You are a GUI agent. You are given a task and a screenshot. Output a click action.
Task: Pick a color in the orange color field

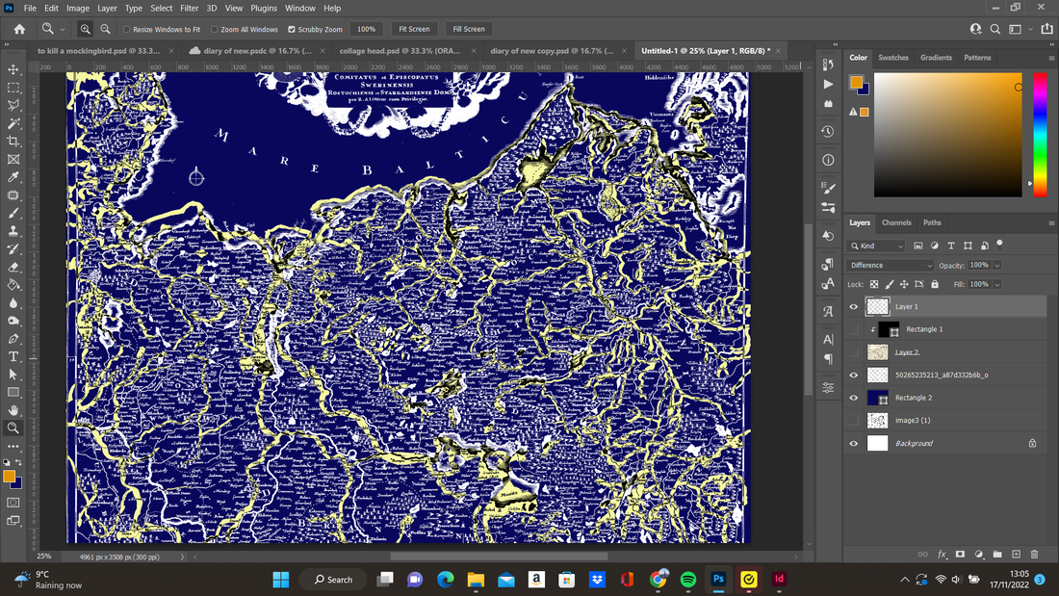tap(948, 135)
